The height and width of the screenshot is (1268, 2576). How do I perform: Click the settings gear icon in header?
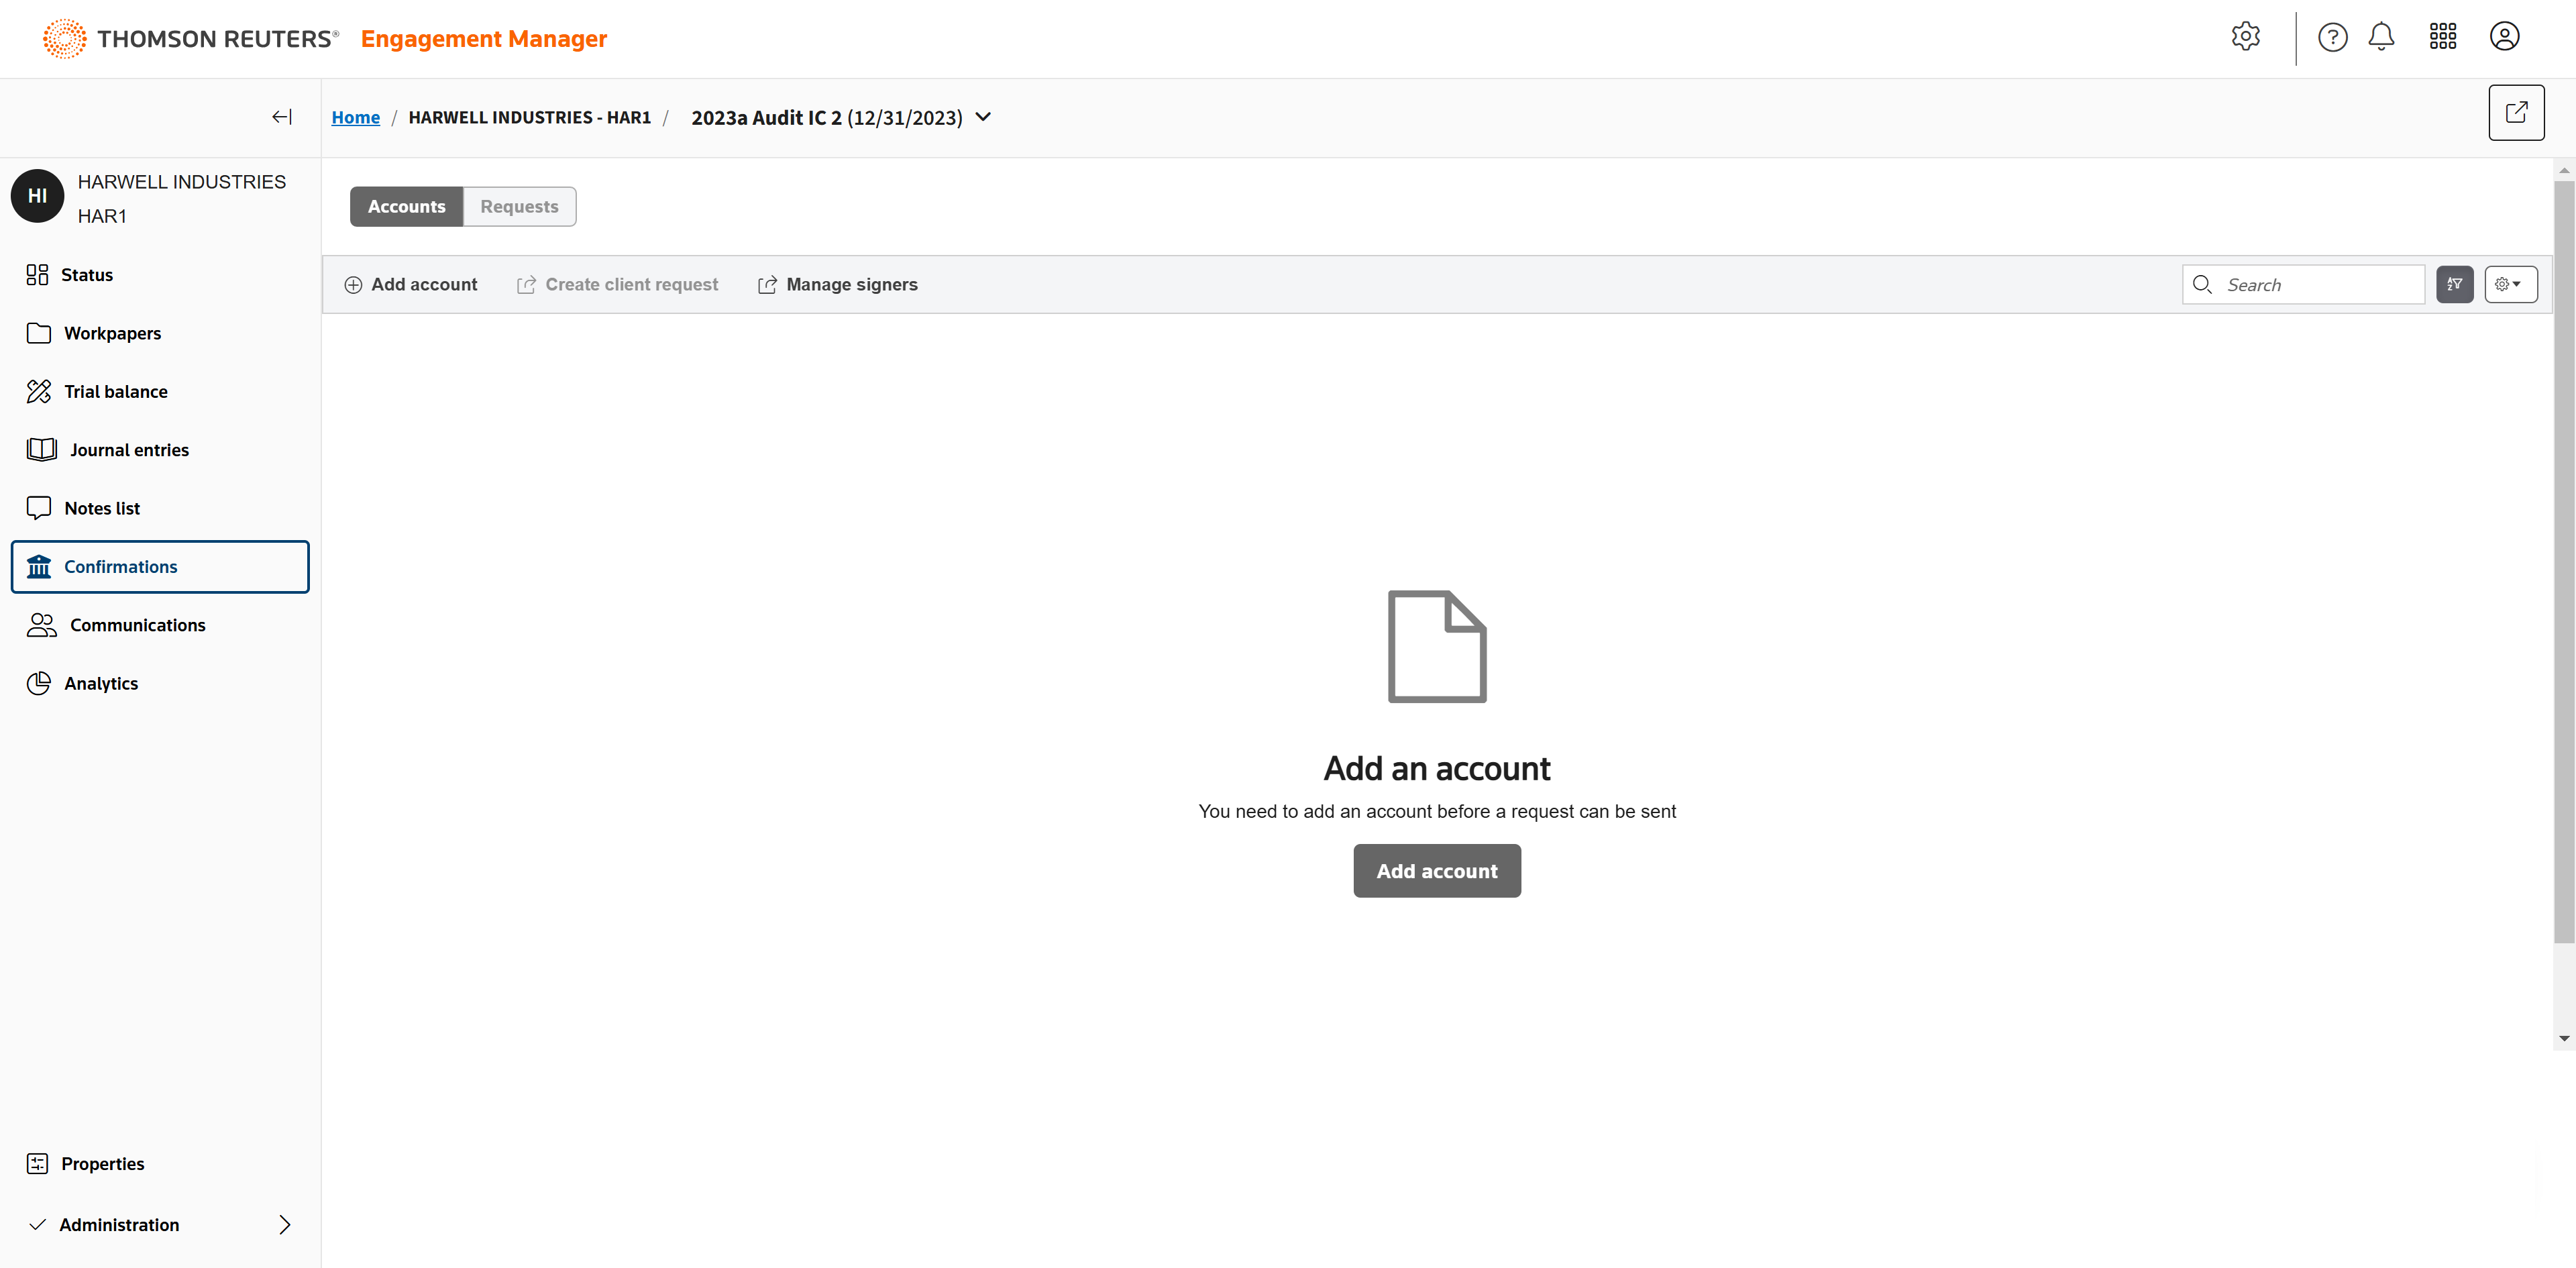(2245, 37)
